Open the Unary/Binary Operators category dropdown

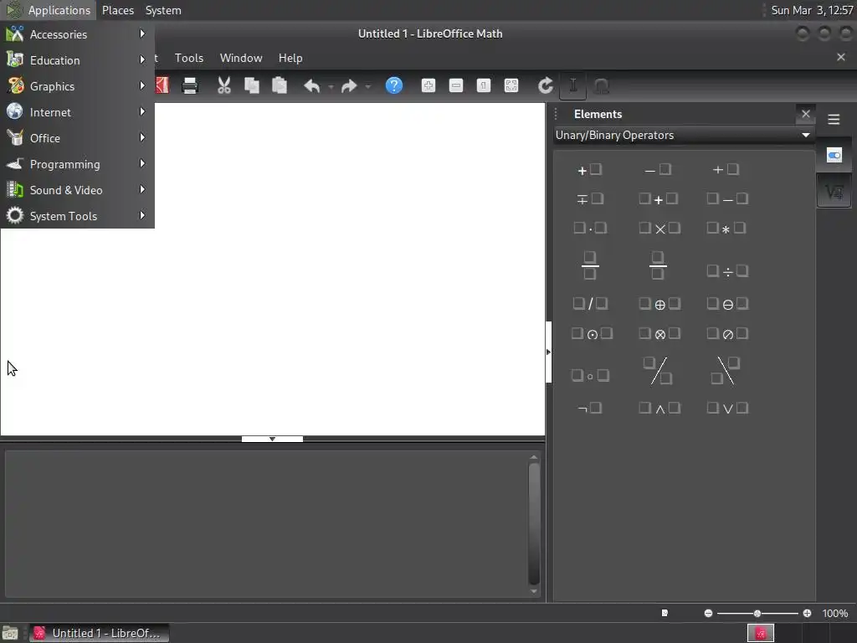(683, 135)
